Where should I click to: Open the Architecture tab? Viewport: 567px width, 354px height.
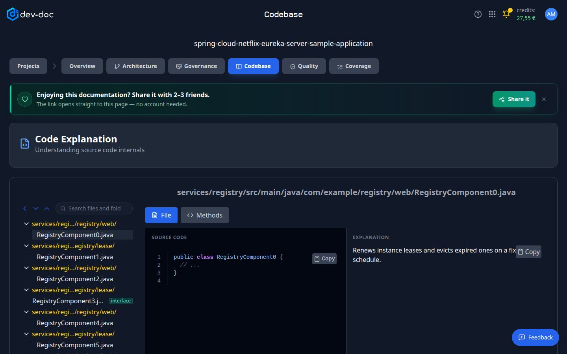pyautogui.click(x=135, y=66)
